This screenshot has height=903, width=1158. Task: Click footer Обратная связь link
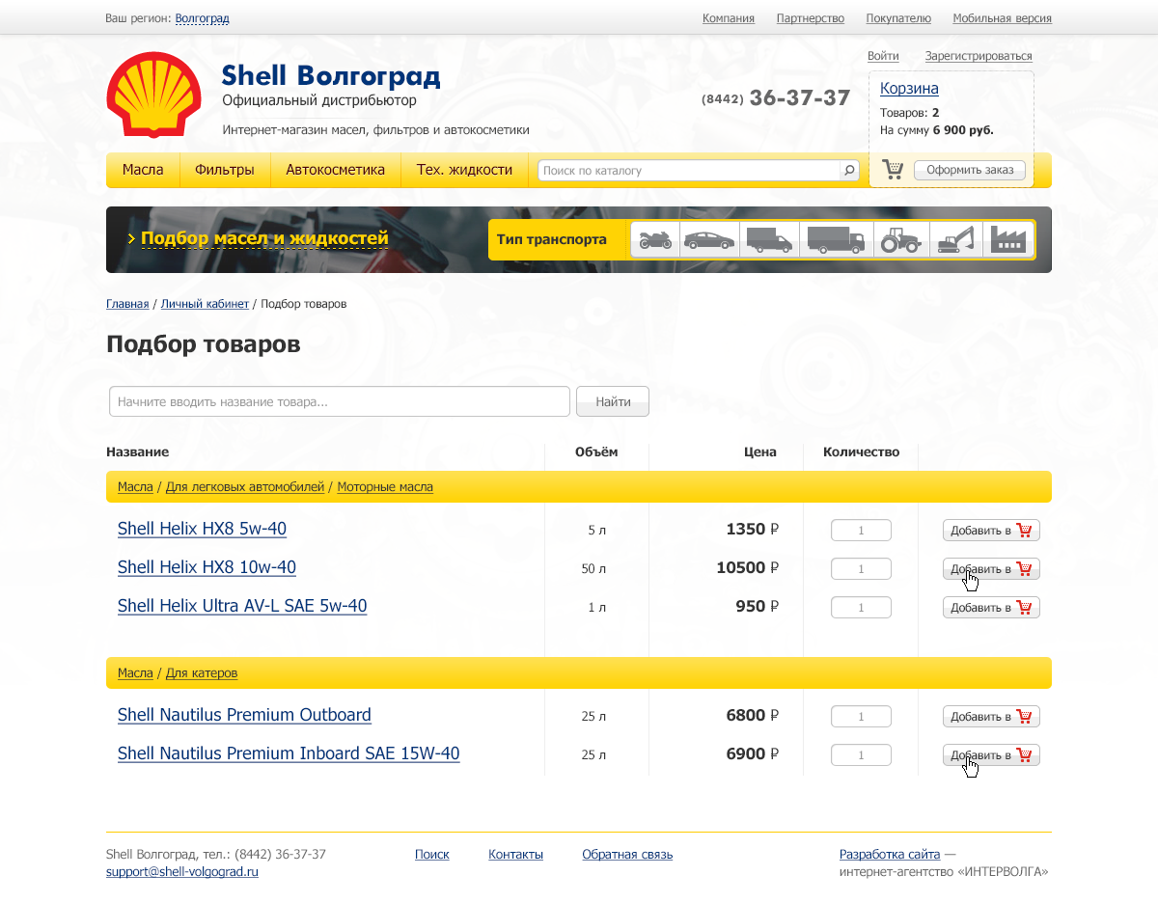click(x=627, y=855)
